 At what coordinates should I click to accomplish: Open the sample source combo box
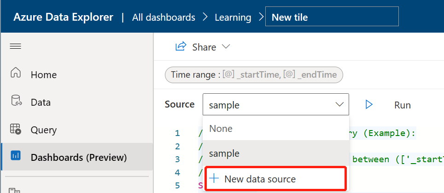click(x=276, y=105)
